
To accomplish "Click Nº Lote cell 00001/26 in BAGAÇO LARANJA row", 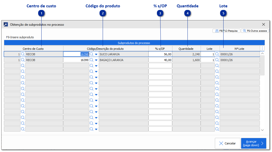I will 240,60.
